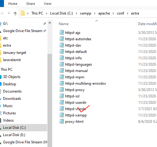The image size is (157, 147).
Task: Navigate to xampp in breadcrumb
Action: (85, 13)
